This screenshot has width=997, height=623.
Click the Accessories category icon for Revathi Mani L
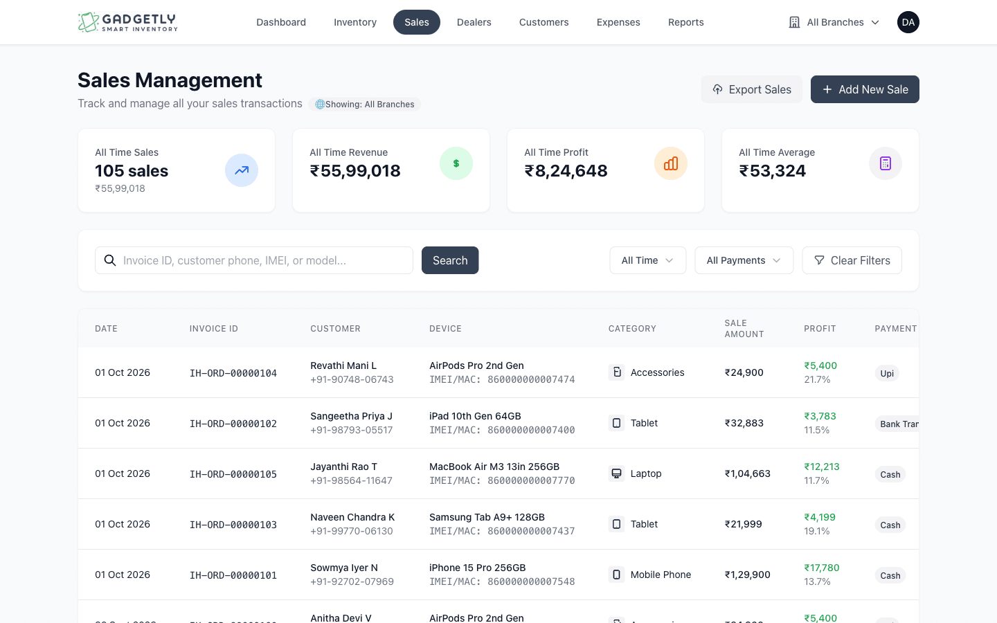616,372
